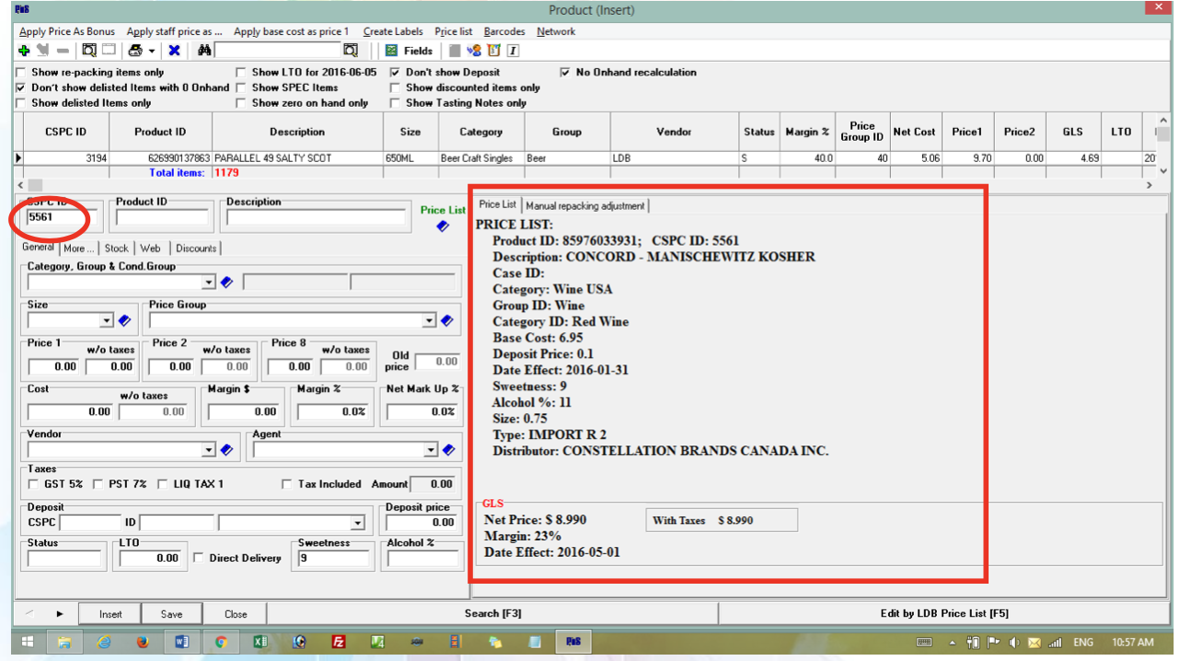Expand the Size dropdown
The image size is (1180, 661).
[107, 320]
